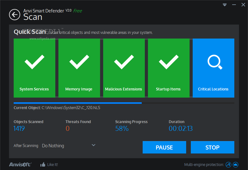Click the objects scanned value 1419
The width and height of the screenshot is (248, 170).
point(19,128)
